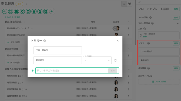Click 編集 next to フローテンプレート詳細
The image size is (181, 101).
[x=176, y=9]
